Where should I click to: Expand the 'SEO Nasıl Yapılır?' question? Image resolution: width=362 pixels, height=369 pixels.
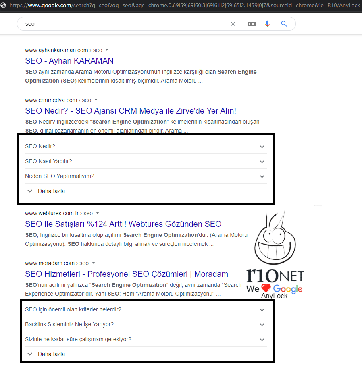[146, 161]
